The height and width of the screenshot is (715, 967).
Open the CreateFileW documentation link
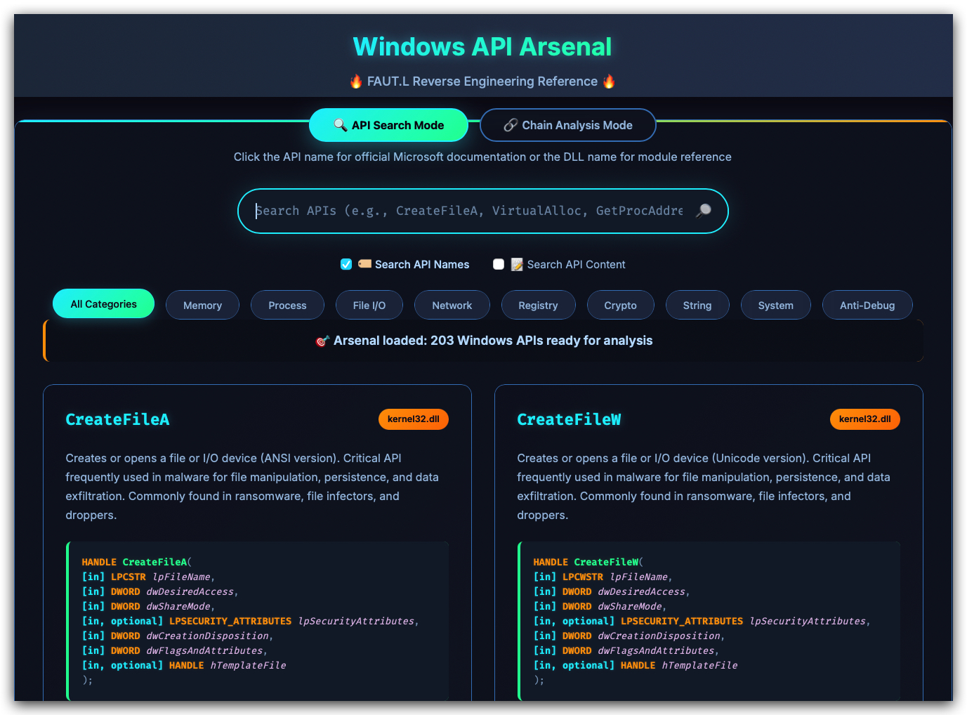click(x=569, y=419)
